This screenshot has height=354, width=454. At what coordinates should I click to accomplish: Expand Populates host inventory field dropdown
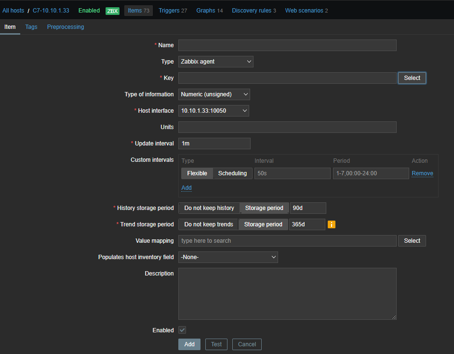click(x=228, y=257)
